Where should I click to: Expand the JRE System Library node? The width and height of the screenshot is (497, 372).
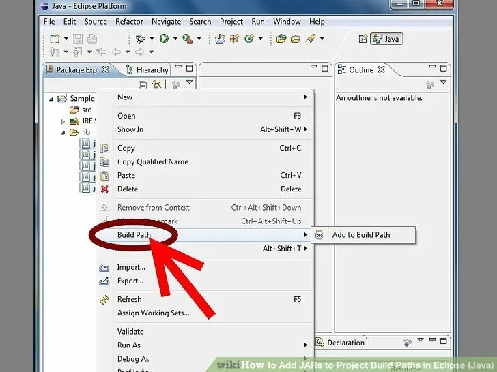[x=63, y=121]
